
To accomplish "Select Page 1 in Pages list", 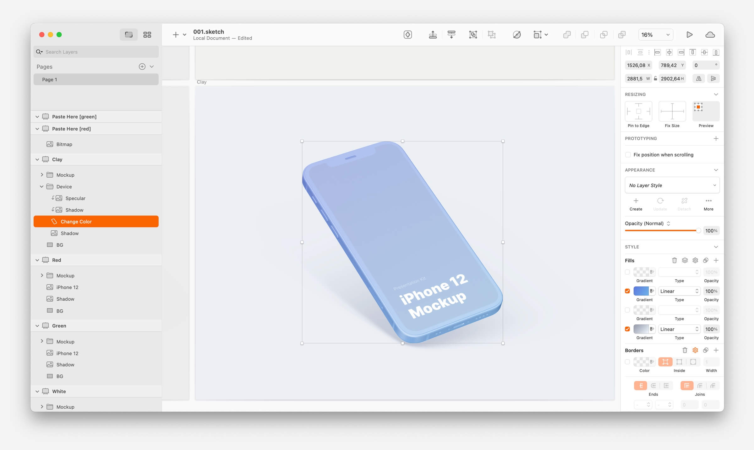I will pyautogui.click(x=96, y=79).
